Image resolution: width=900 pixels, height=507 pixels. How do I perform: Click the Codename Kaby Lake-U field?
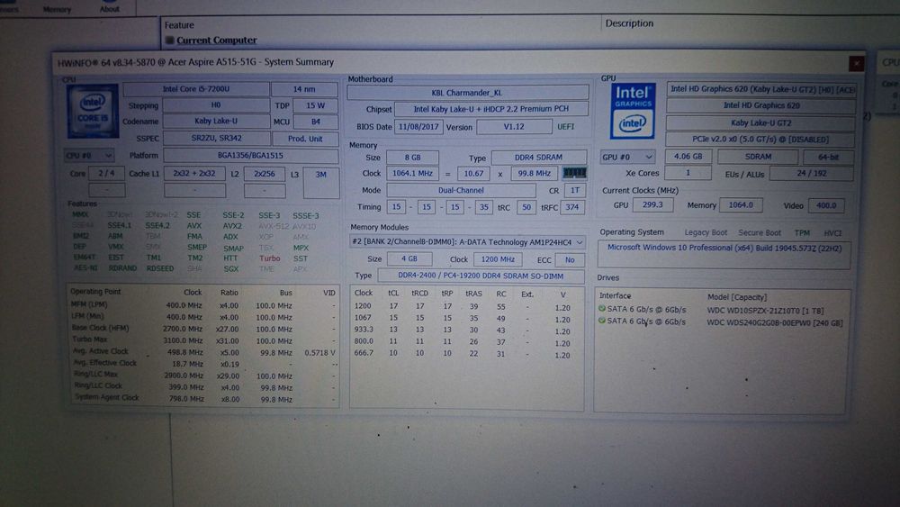pyautogui.click(x=216, y=122)
